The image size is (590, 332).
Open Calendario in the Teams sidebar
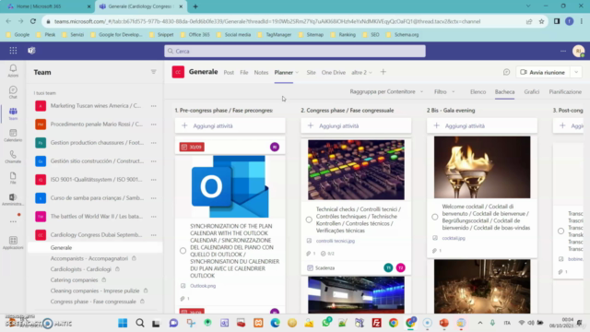pos(13,136)
